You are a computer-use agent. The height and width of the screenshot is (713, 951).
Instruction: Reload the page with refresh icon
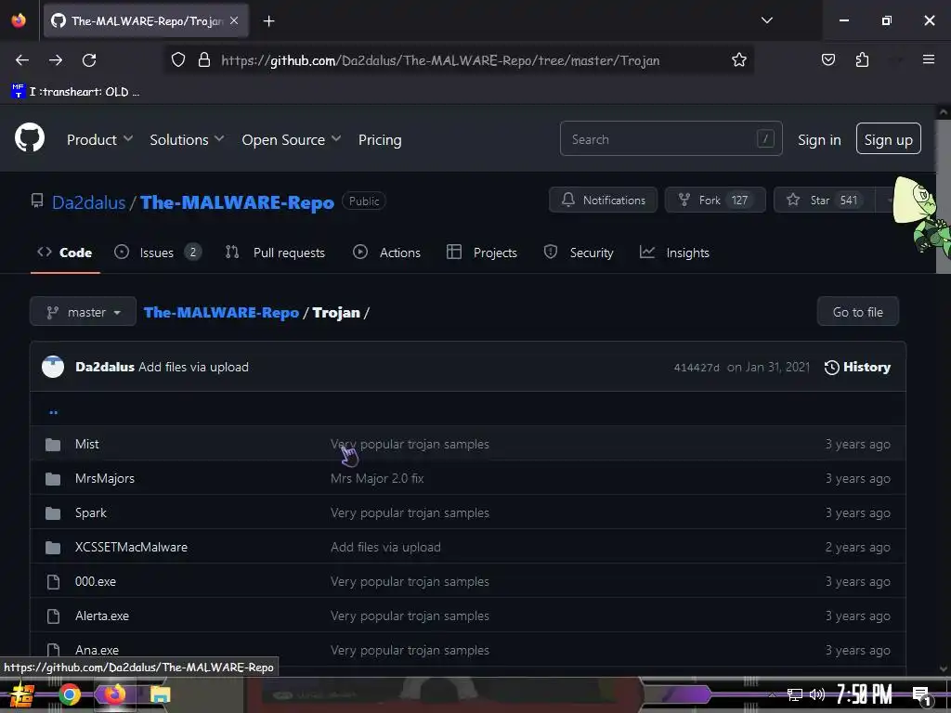pyautogui.click(x=89, y=60)
